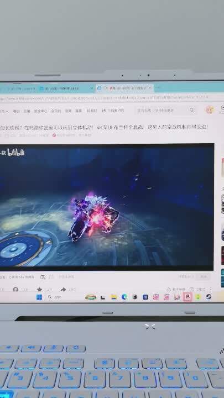Toggle the danmaku display switch below video

click(x=43, y=277)
